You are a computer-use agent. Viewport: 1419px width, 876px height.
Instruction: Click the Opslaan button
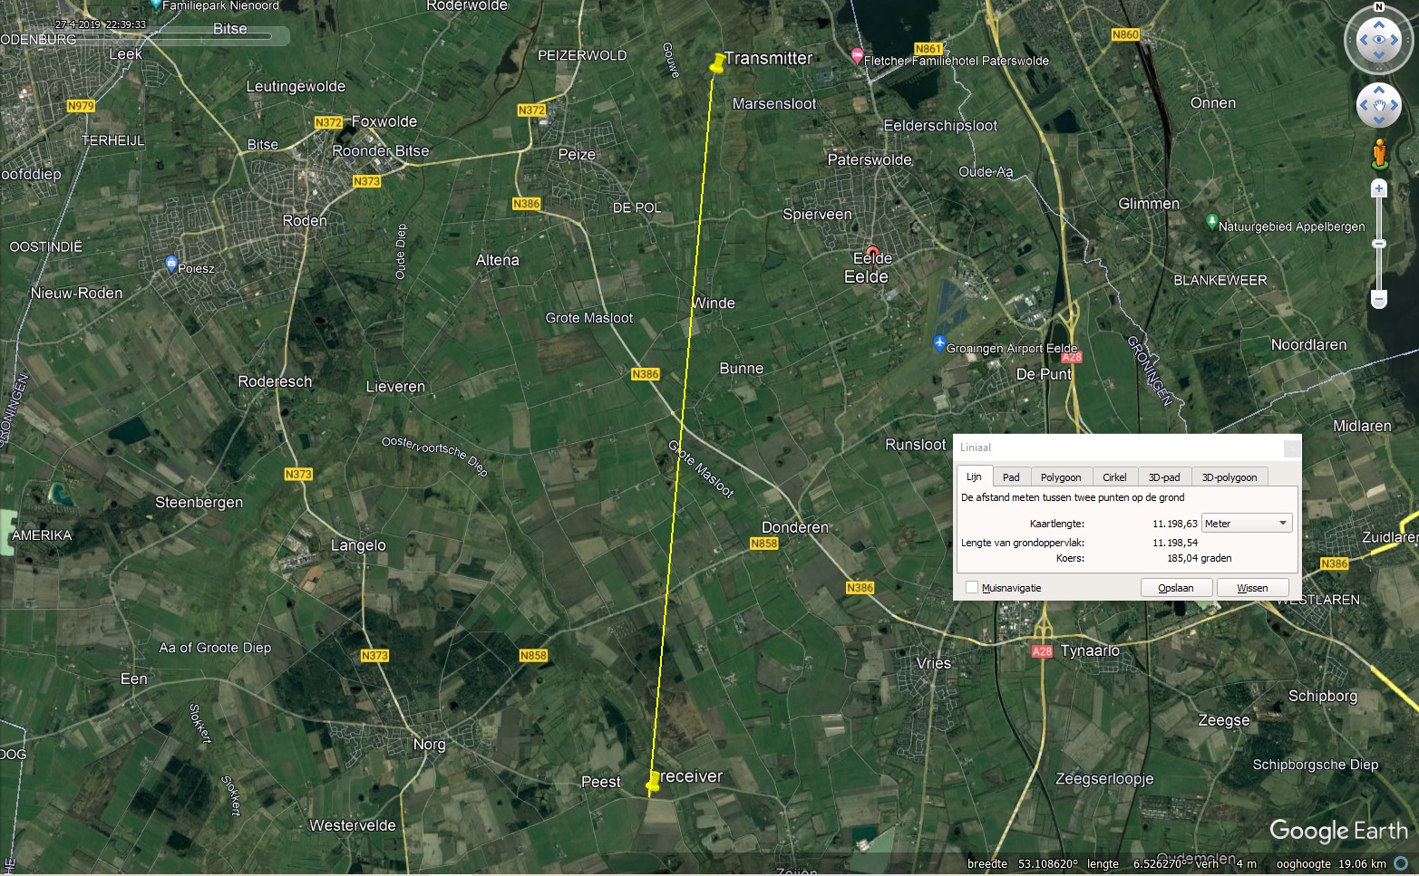click(x=1176, y=588)
